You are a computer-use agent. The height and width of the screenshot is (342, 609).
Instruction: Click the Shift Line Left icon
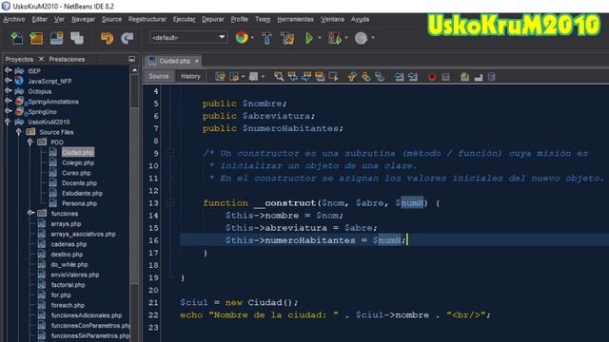[399, 76]
